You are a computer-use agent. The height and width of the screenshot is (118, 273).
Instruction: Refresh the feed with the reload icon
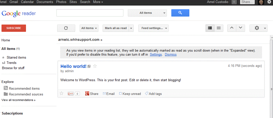(66, 28)
